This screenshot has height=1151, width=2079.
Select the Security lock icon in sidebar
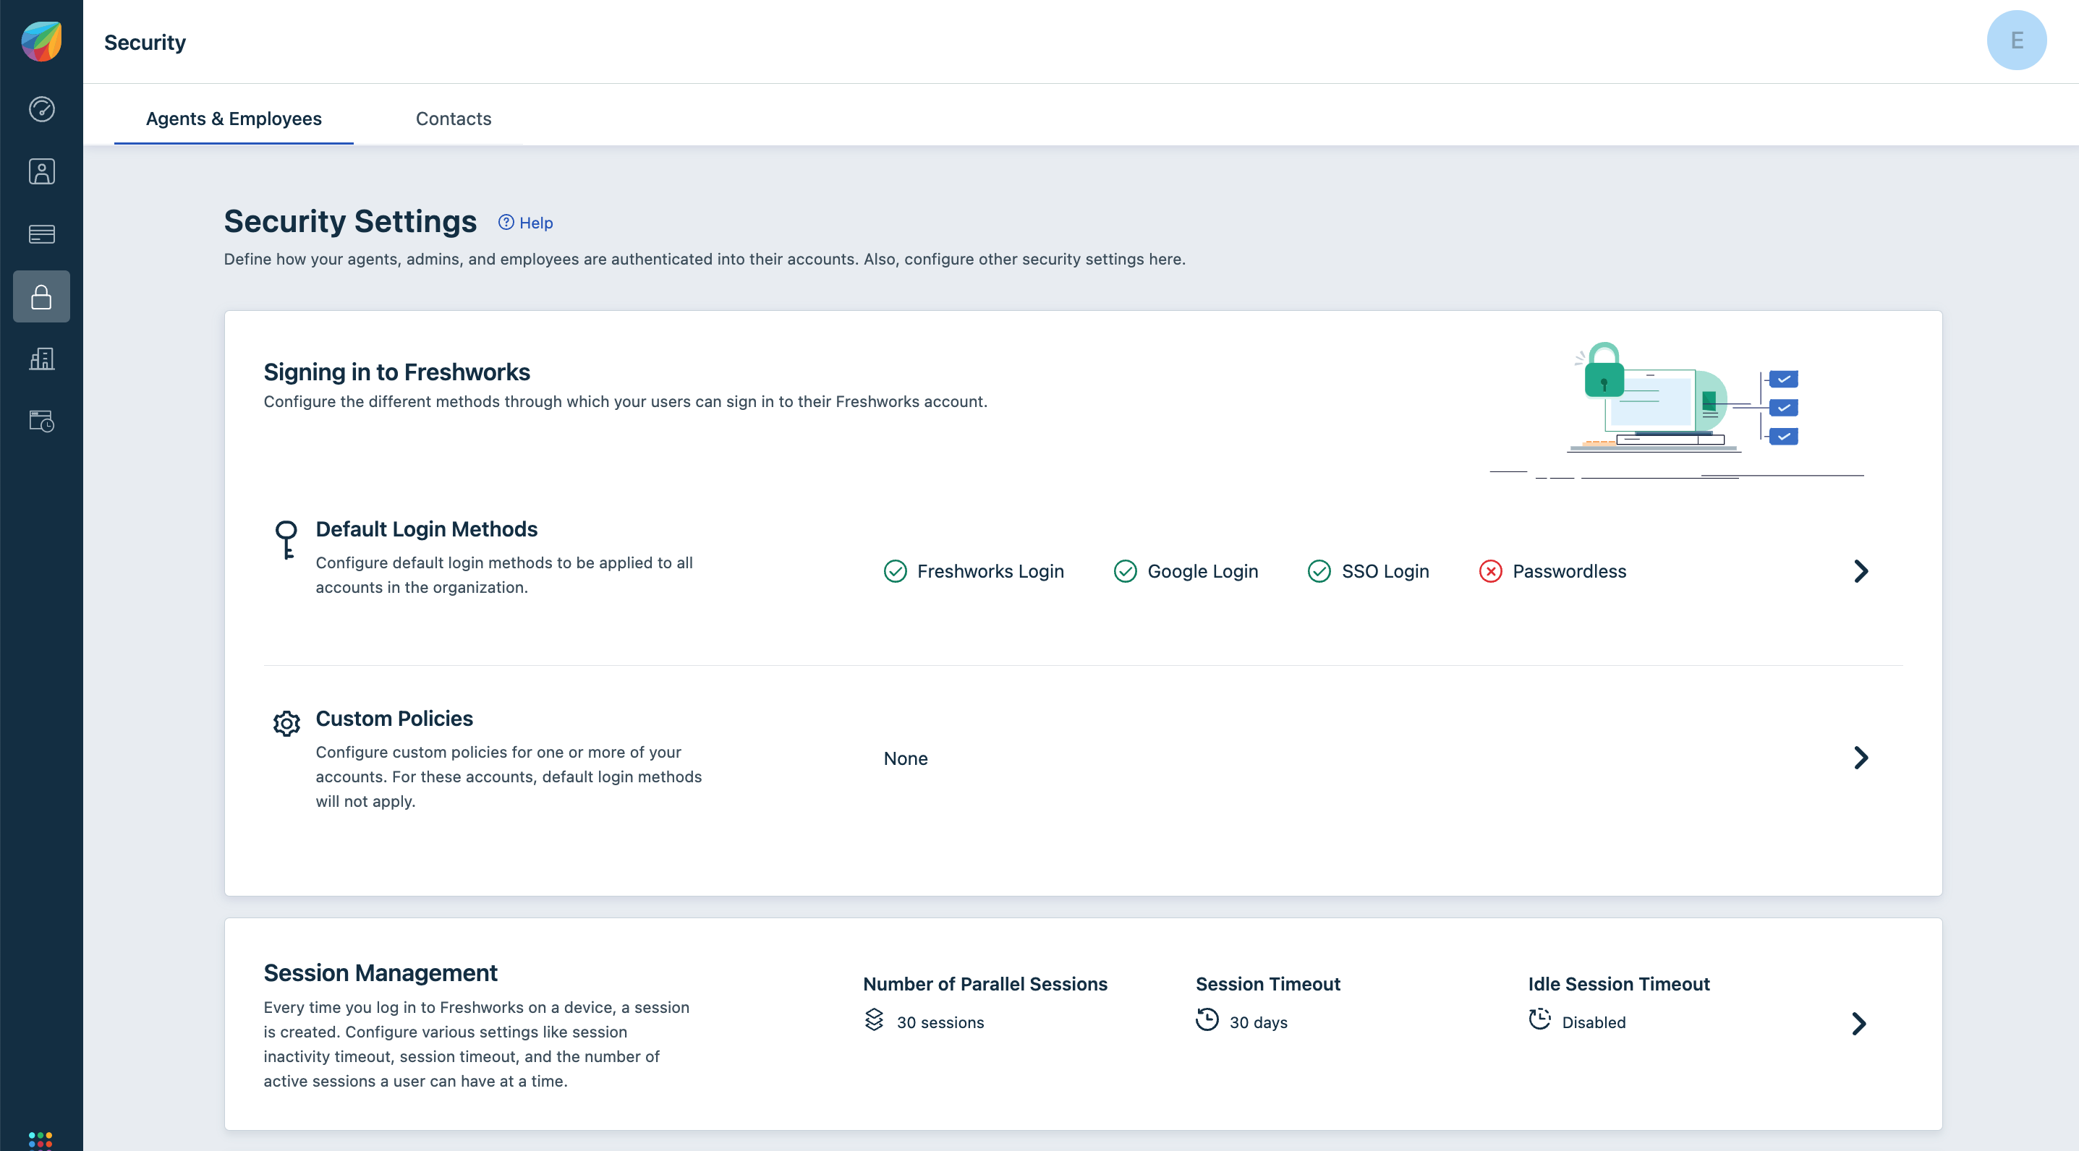pos(41,297)
